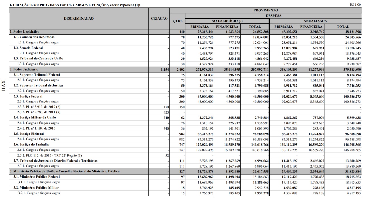Click the CRIAÇÃO column header
367x201 pixels.
click(159, 18)
